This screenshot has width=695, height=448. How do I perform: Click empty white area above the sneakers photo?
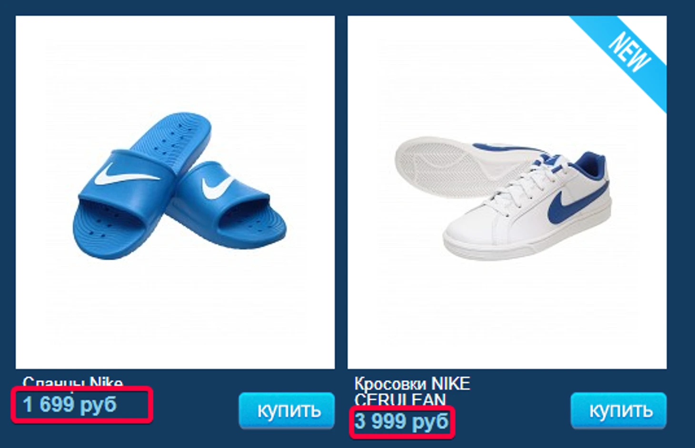coord(457,71)
